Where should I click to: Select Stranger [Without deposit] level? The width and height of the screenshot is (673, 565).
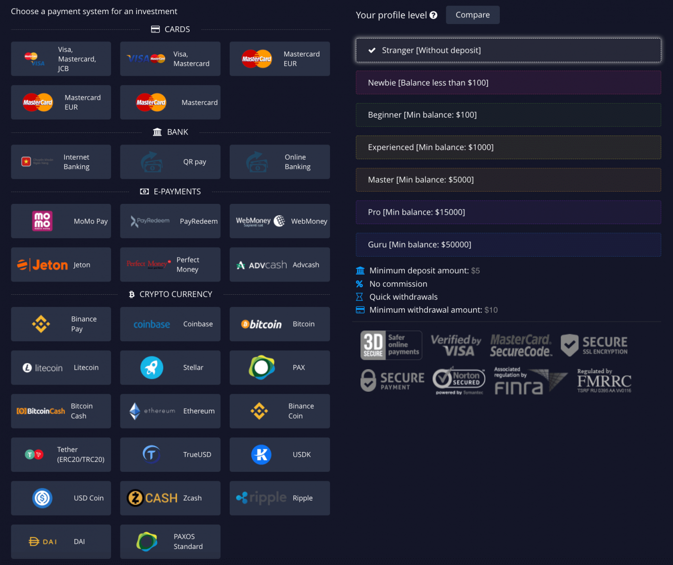[x=508, y=50]
